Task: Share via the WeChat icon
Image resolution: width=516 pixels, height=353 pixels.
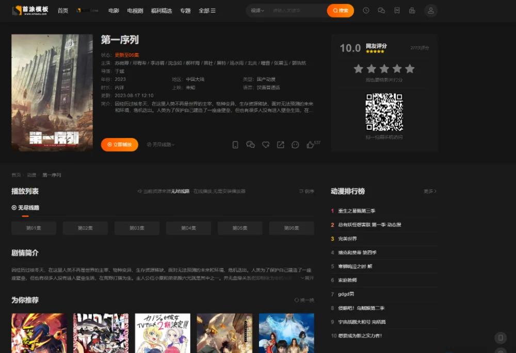Action: [251, 145]
